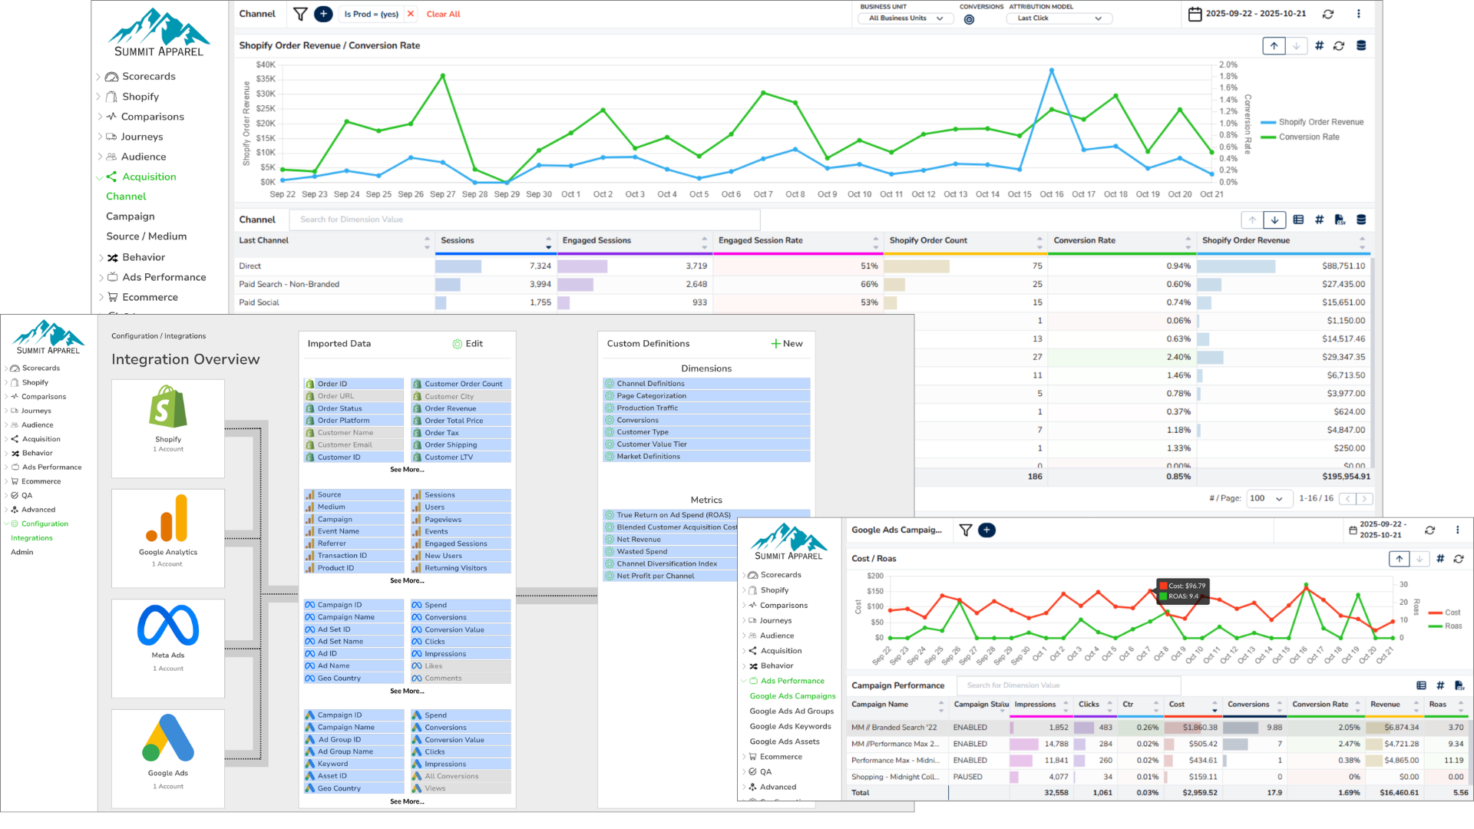Open the filter funnel icon on Channel panel
The width and height of the screenshot is (1474, 829).
(299, 14)
